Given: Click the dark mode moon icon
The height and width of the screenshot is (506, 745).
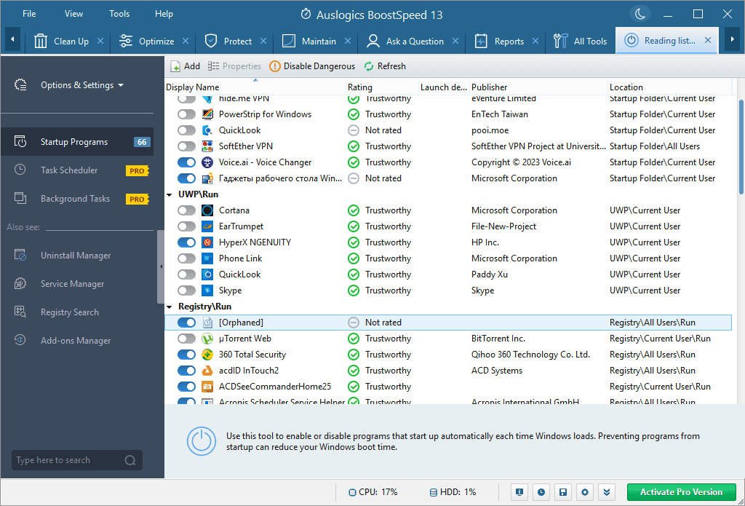Looking at the screenshot, I should click(x=640, y=14).
